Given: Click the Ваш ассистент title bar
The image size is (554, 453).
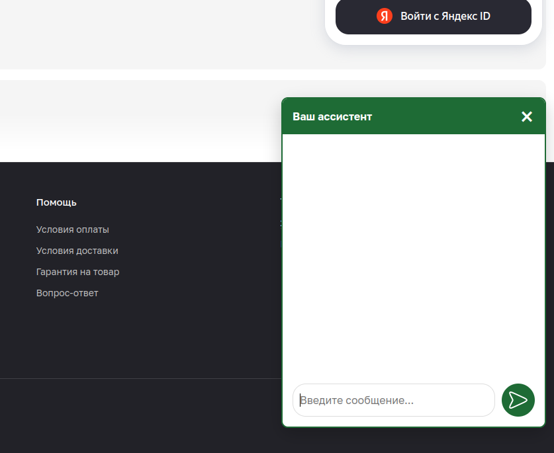Looking at the screenshot, I should [x=332, y=116].
